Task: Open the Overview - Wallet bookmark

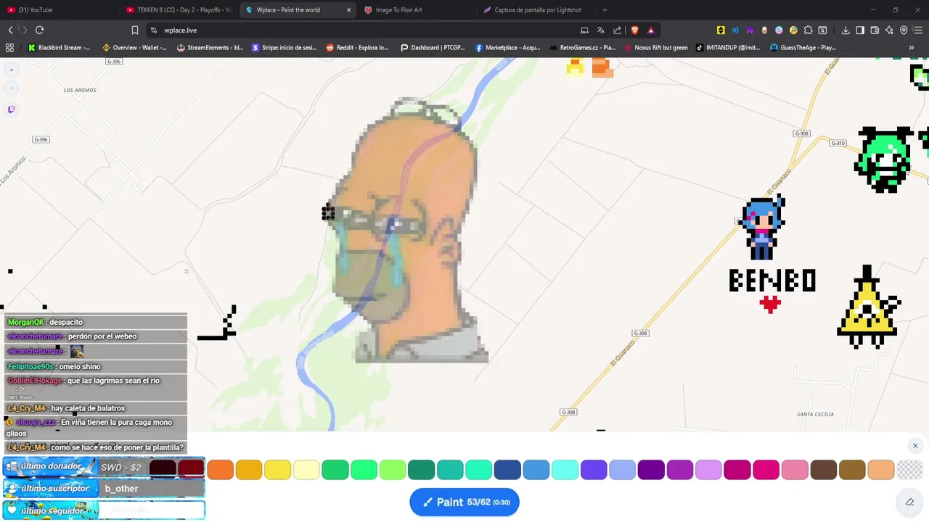Action: pos(135,48)
